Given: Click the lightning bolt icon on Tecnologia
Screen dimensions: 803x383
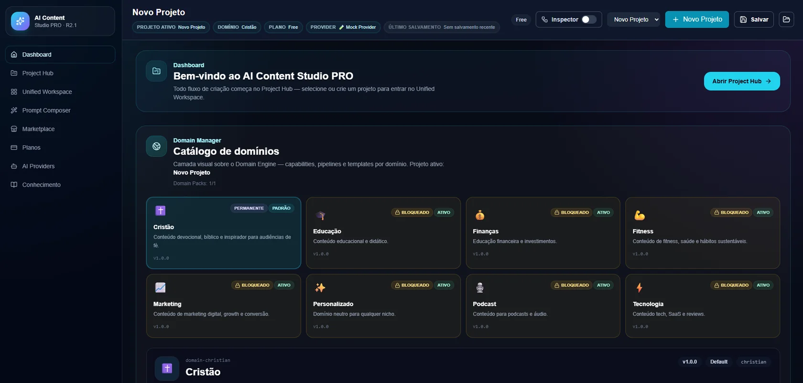Looking at the screenshot, I should coord(640,287).
